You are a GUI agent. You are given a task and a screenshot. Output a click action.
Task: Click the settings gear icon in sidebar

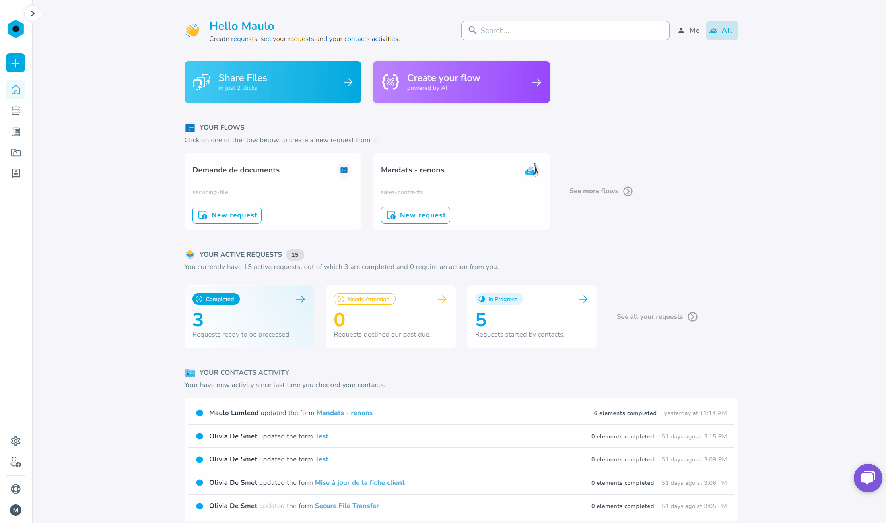click(x=15, y=441)
